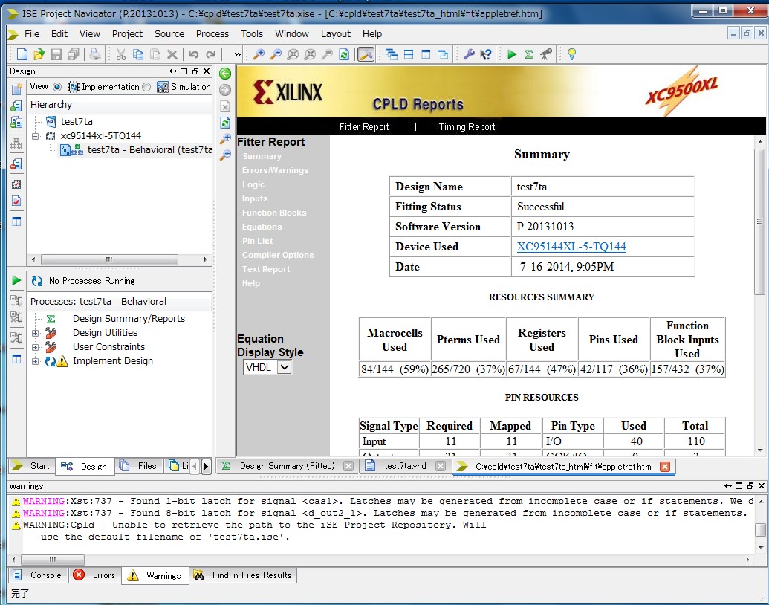
Task: Click Zoom Out icon in viewer sidebar
Action: click(225, 155)
